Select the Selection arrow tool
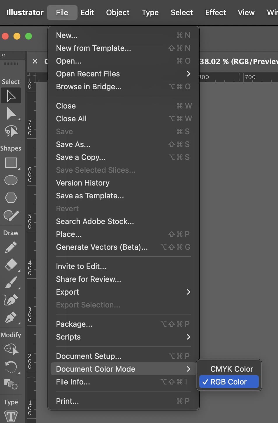This screenshot has height=423, width=278. [x=11, y=95]
